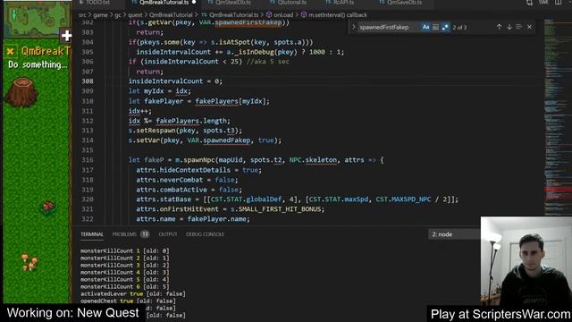Toggle Match Whole Word in find widget
The height and width of the screenshot is (322, 572).
pos(435,27)
